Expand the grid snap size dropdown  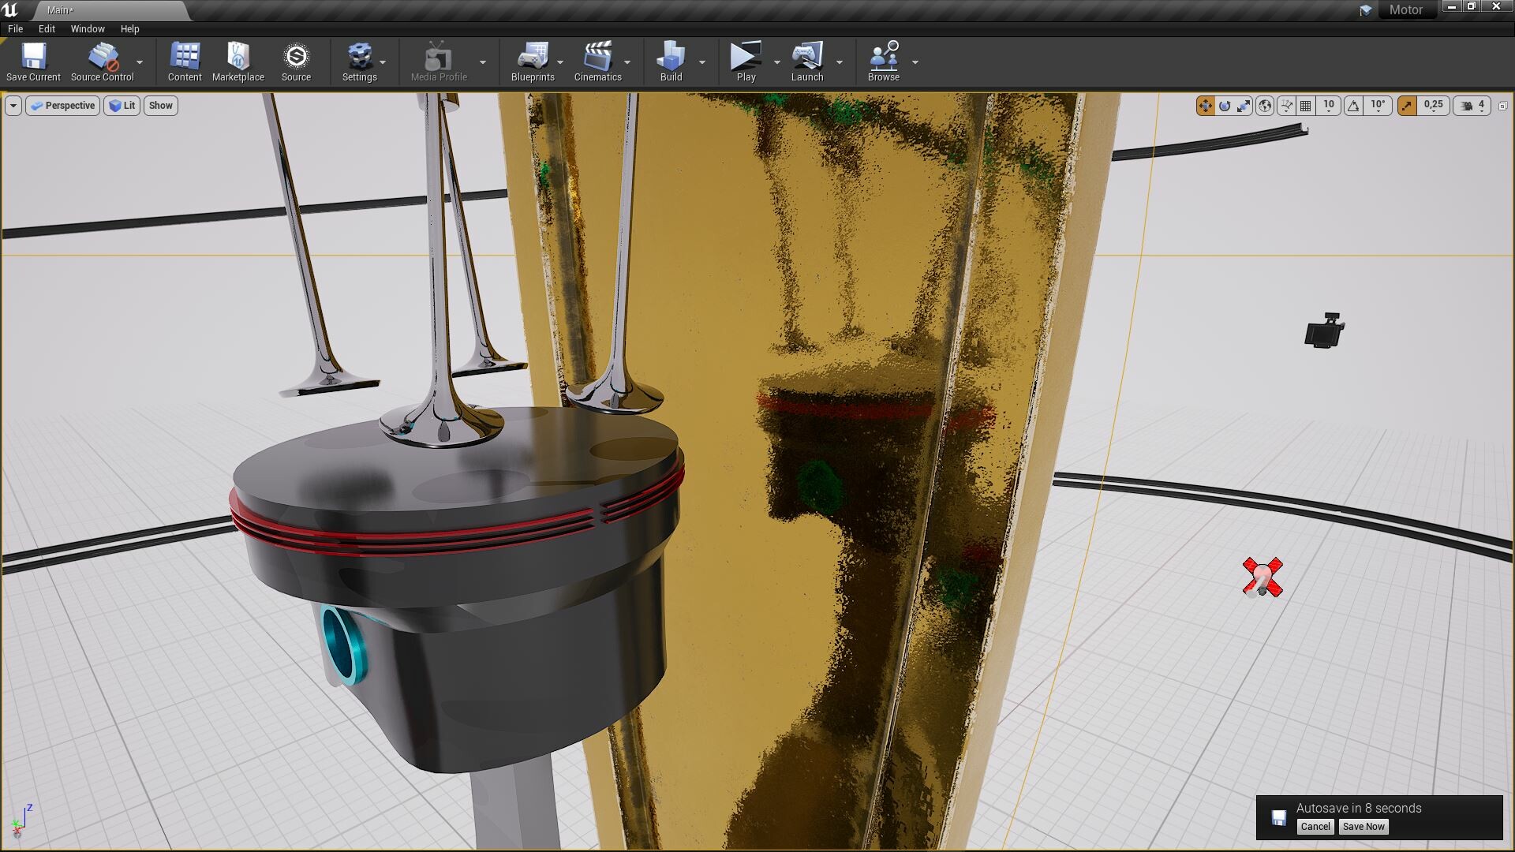1329,106
